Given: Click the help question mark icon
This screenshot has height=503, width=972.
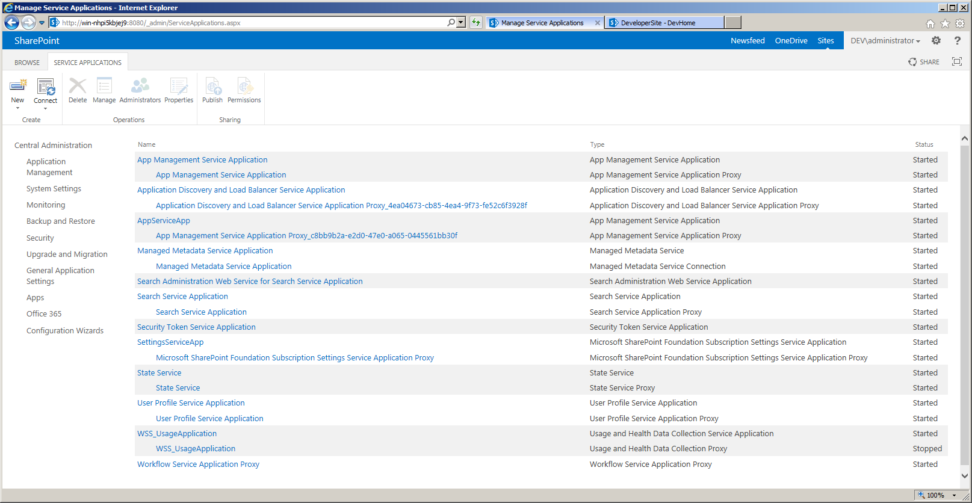Looking at the screenshot, I should tap(958, 40).
